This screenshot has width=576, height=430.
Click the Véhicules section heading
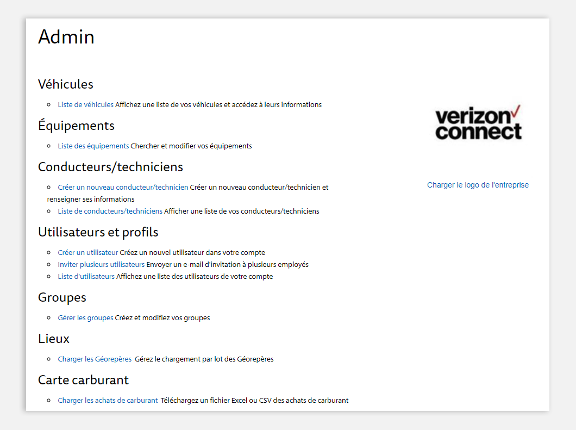tap(66, 84)
